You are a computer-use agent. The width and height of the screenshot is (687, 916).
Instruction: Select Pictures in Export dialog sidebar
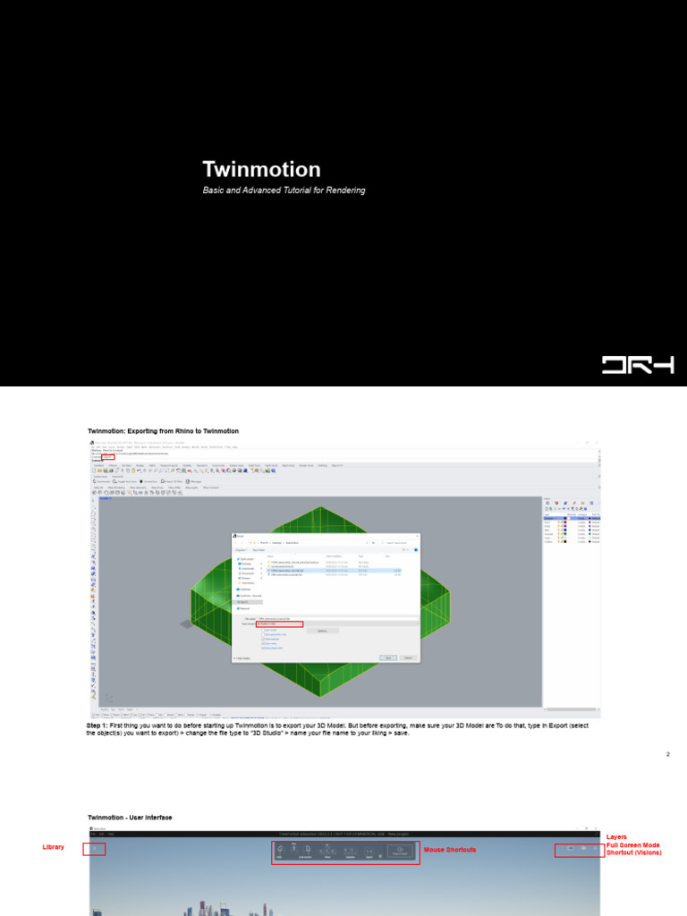pos(245,579)
